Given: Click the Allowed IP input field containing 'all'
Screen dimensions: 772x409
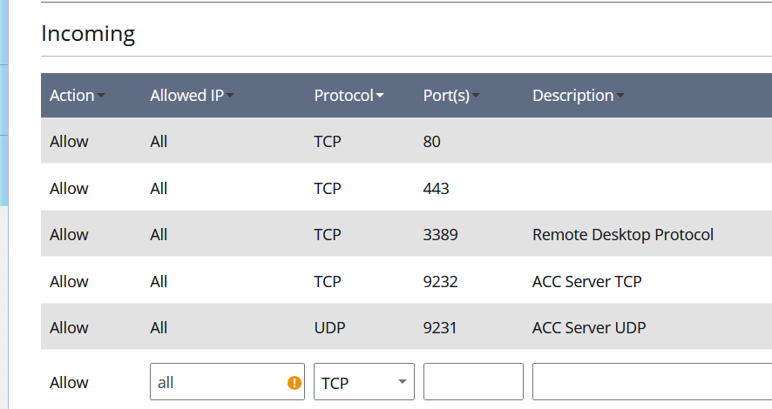Looking at the screenshot, I should point(218,382).
